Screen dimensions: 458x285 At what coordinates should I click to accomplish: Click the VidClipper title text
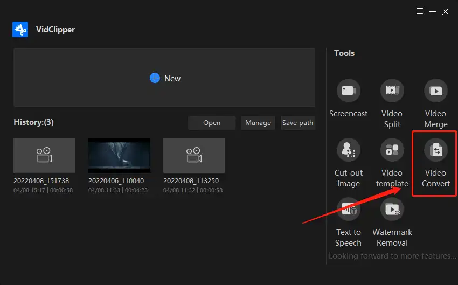pos(55,30)
